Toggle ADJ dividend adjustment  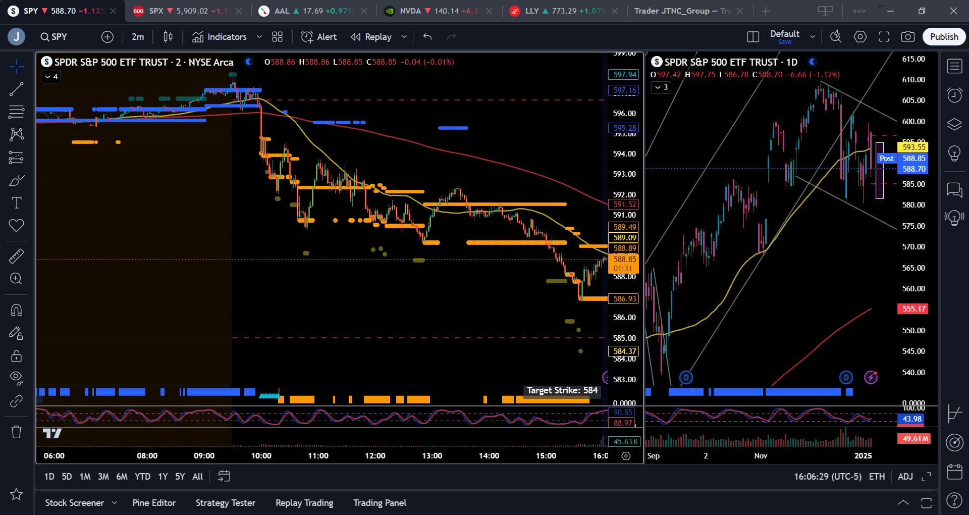click(x=905, y=476)
